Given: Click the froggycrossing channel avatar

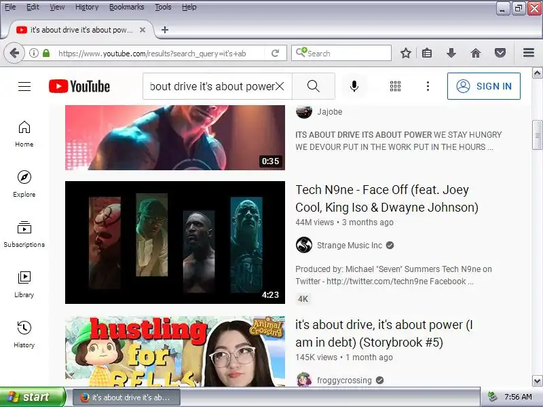Looking at the screenshot, I should tap(304, 380).
